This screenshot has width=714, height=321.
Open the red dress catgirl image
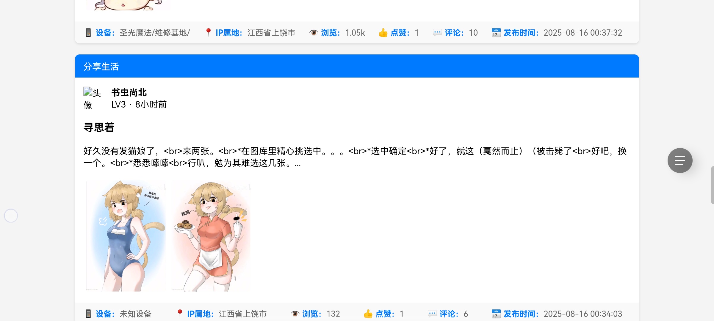point(211,236)
